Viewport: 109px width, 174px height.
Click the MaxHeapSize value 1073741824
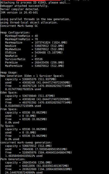coord(42,42)
